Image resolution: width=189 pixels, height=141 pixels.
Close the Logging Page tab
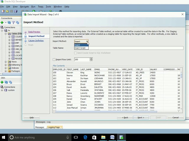pyautogui.click(x=61, y=127)
